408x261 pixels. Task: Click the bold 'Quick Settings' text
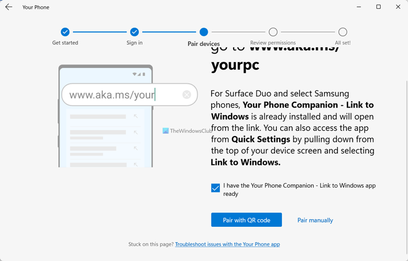261,140
